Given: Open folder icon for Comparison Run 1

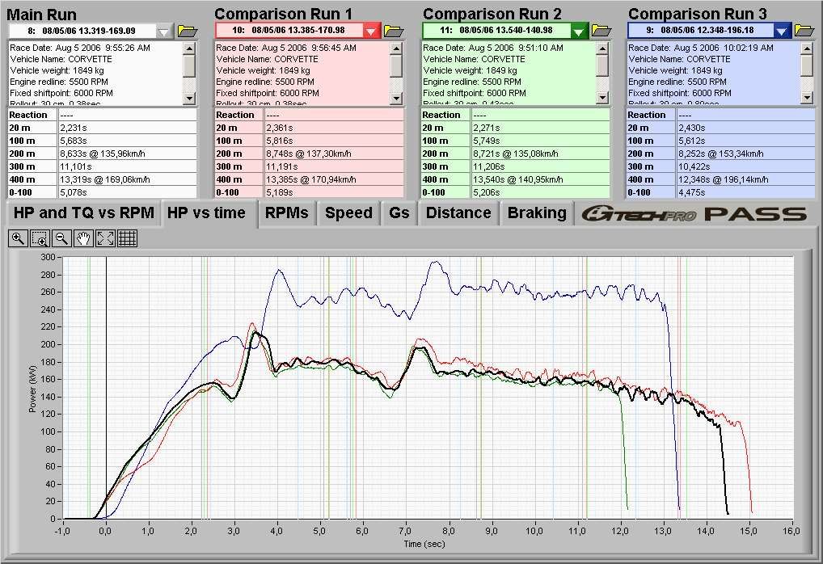Looking at the screenshot, I should (394, 31).
